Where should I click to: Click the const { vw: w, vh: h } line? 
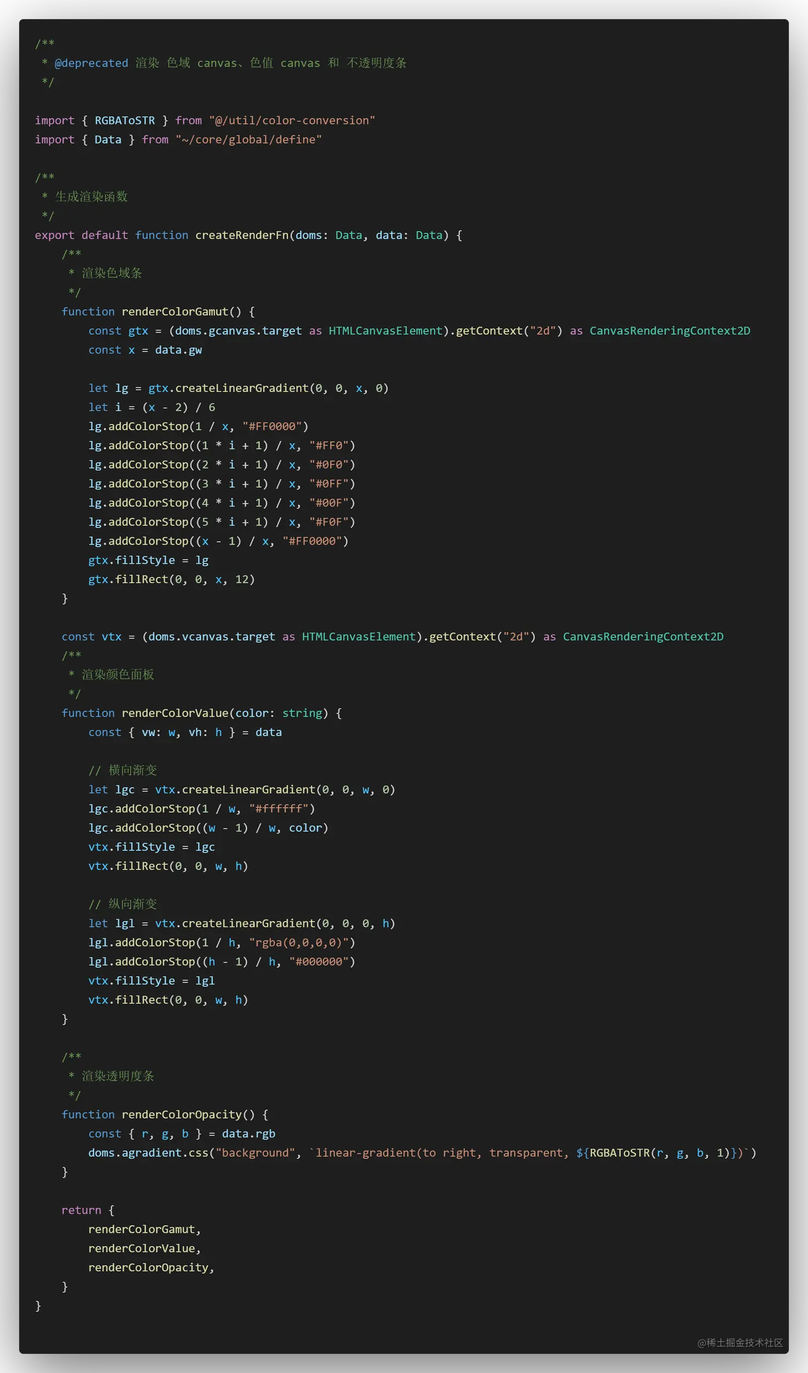[185, 732]
